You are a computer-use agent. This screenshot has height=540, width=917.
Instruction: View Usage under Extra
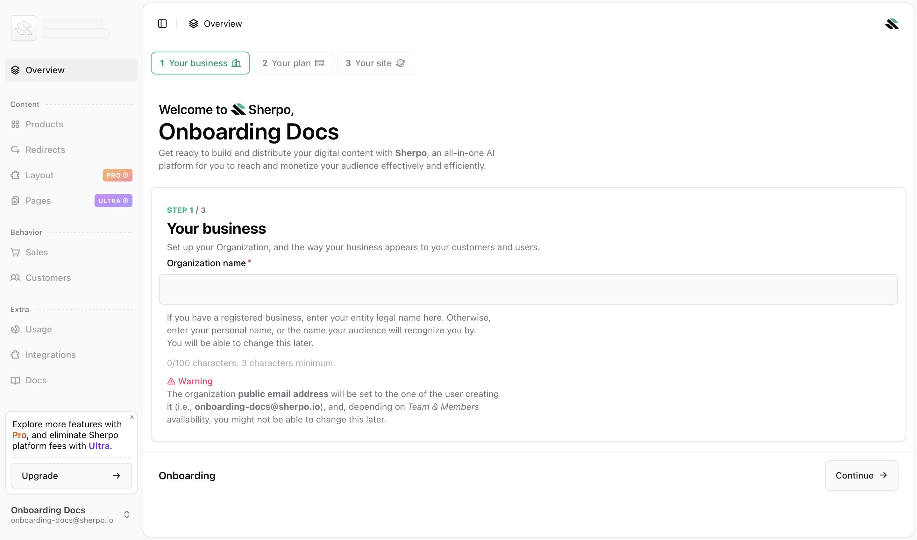point(39,329)
